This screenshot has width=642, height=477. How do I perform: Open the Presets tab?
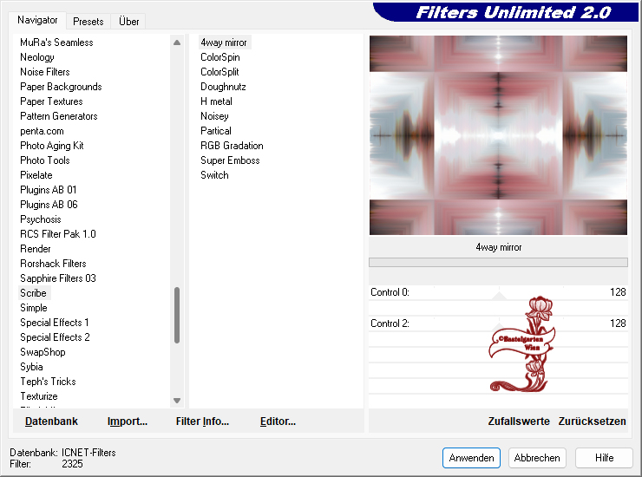pyautogui.click(x=88, y=22)
